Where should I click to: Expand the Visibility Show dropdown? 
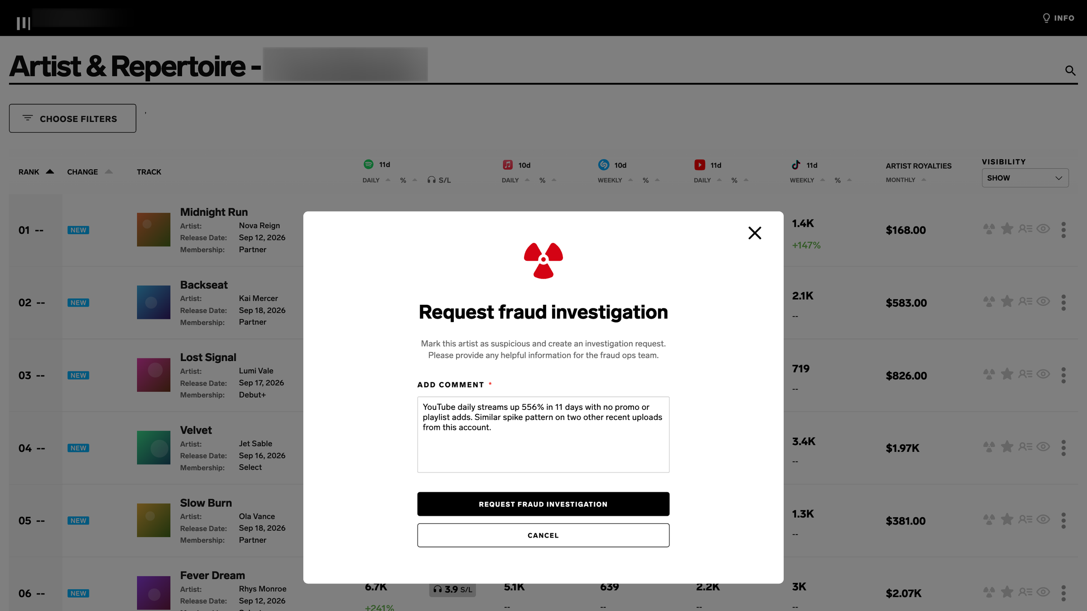pyautogui.click(x=1025, y=178)
